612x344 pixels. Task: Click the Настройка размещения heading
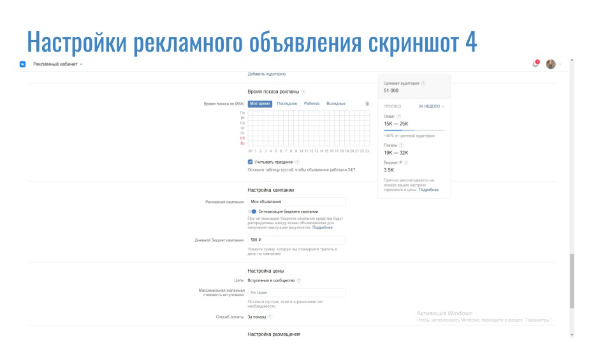click(x=274, y=334)
